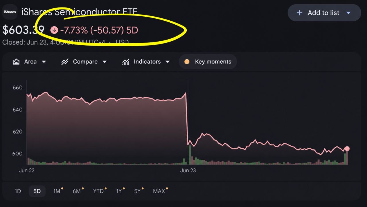Switch to the 1M time range
This screenshot has width=367, height=207.
(57, 191)
